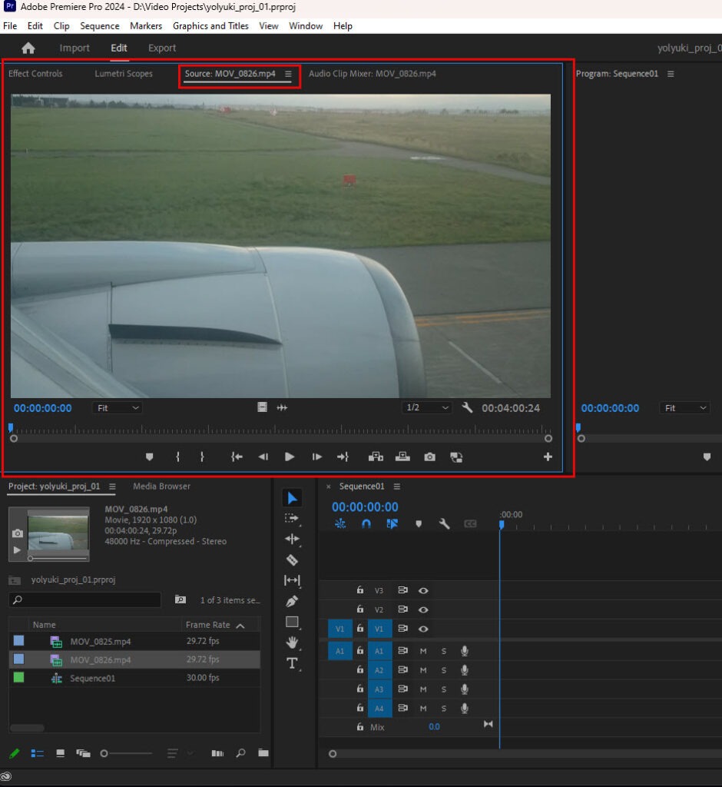The width and height of the screenshot is (722, 787).
Task: Open the Sequence menu
Action: [100, 25]
